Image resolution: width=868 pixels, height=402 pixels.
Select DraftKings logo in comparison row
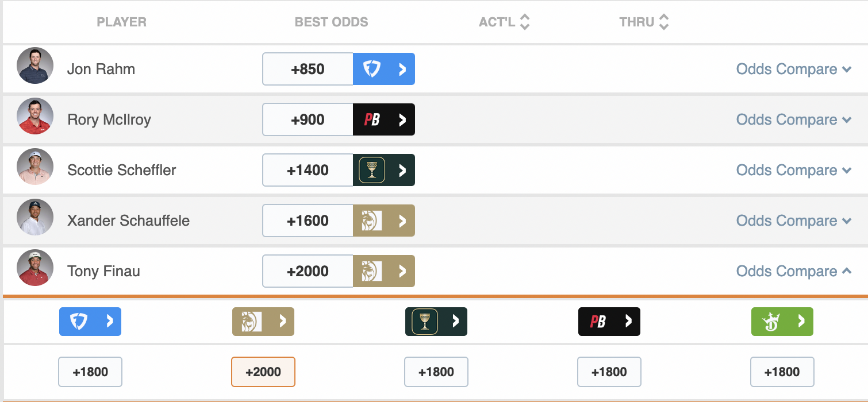782,322
